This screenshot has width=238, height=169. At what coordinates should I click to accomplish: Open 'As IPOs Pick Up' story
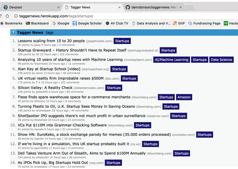(53, 163)
